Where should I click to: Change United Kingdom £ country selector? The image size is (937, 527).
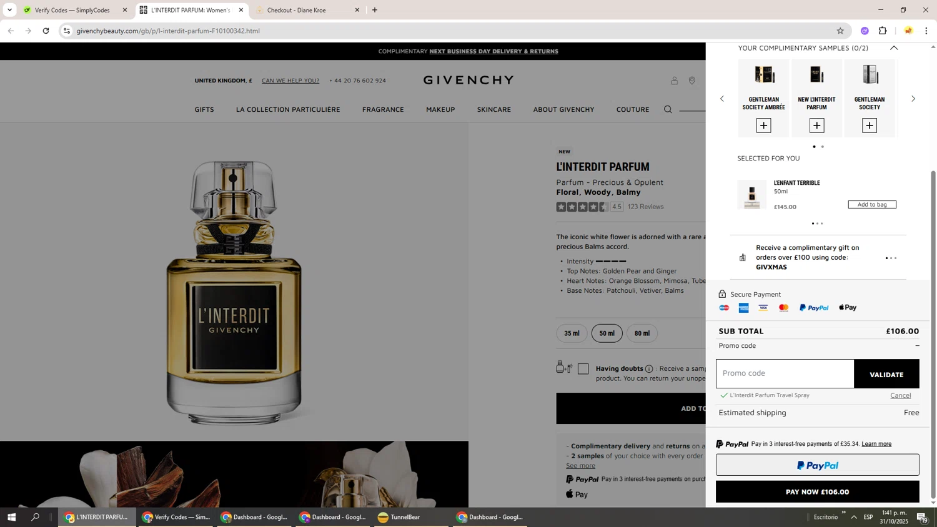coord(223,81)
